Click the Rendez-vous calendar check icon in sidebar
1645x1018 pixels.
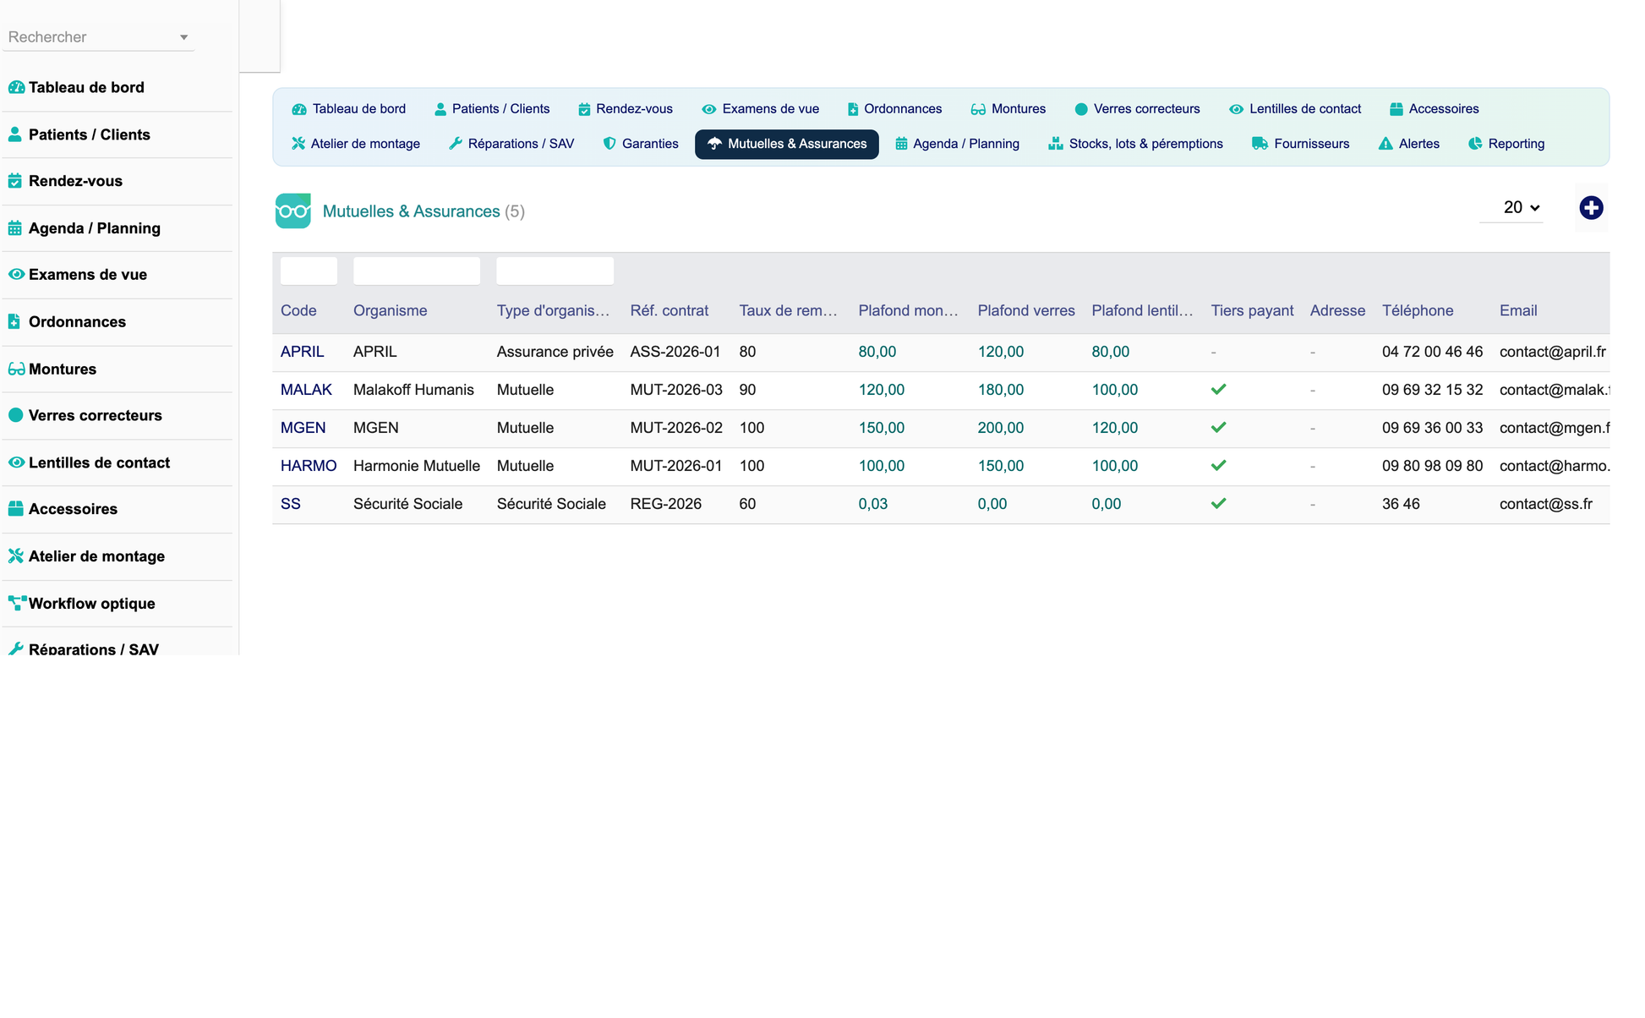point(15,181)
